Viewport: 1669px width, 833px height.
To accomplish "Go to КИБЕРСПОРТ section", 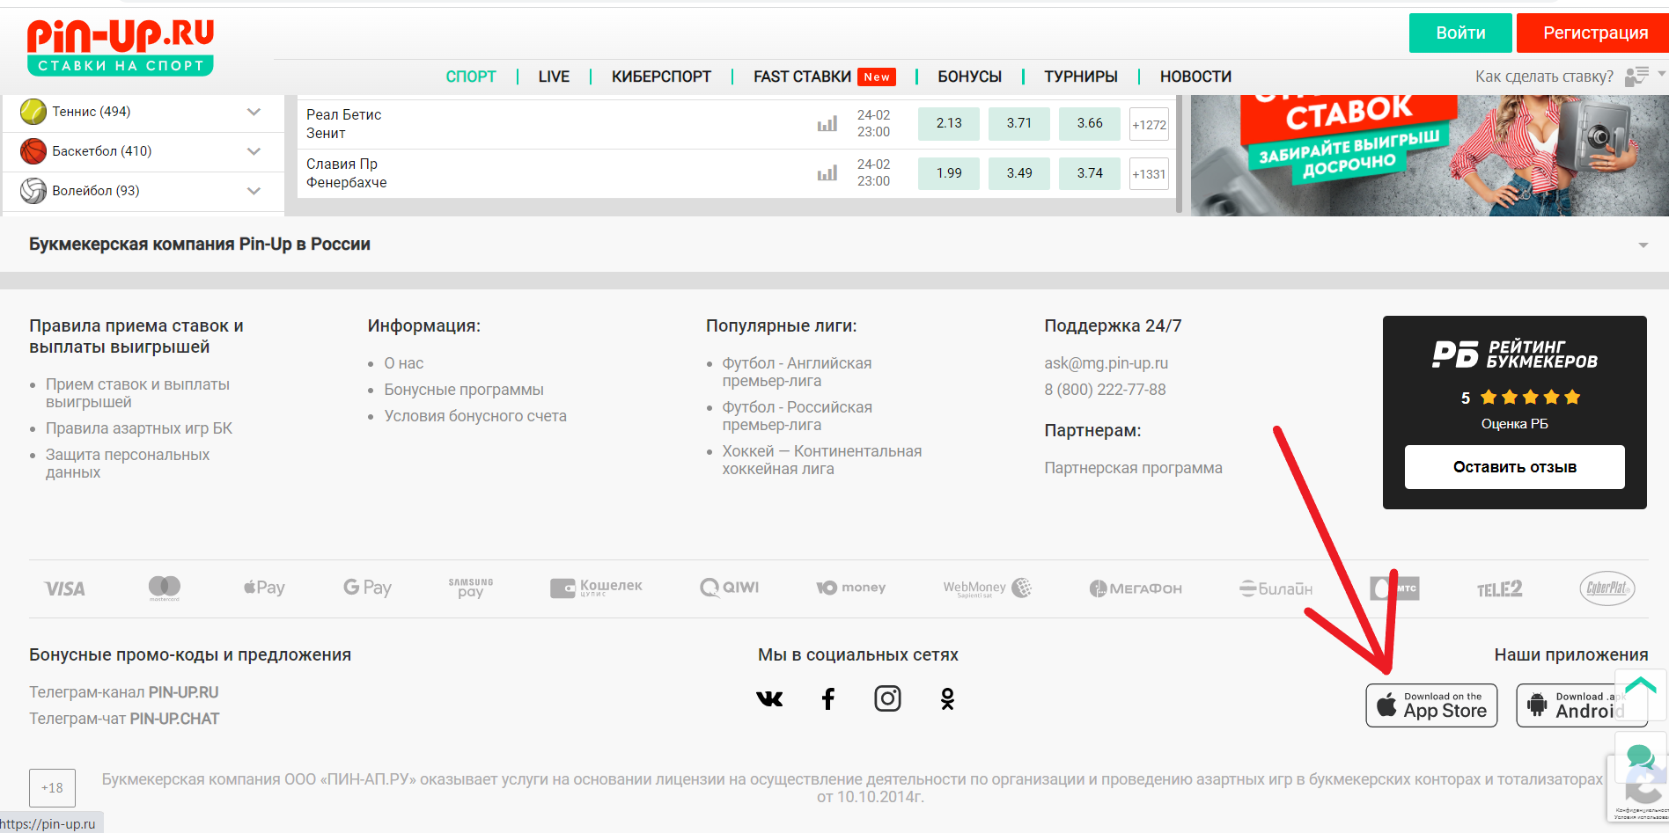I will click(x=661, y=77).
